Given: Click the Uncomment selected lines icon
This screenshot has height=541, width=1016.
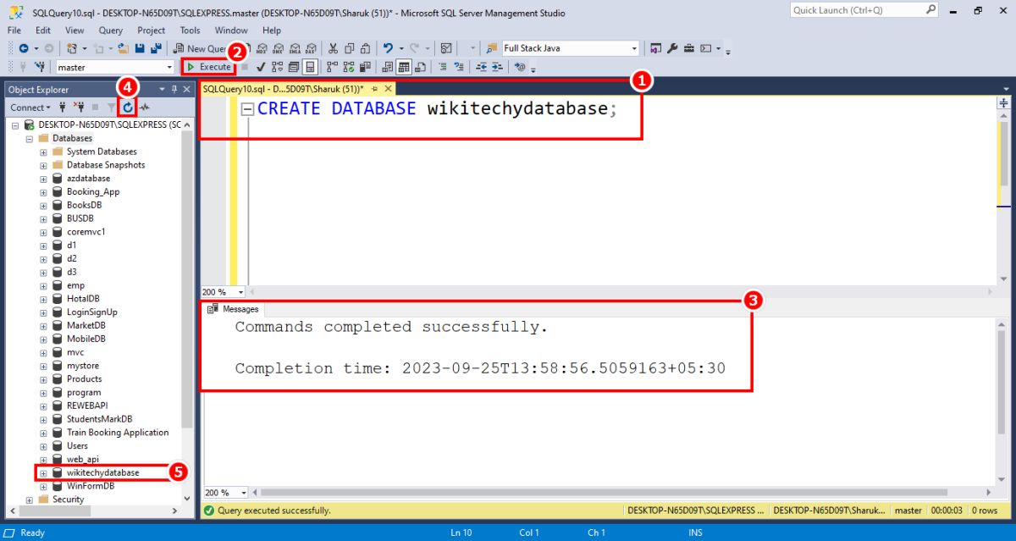Looking at the screenshot, I should (458, 67).
